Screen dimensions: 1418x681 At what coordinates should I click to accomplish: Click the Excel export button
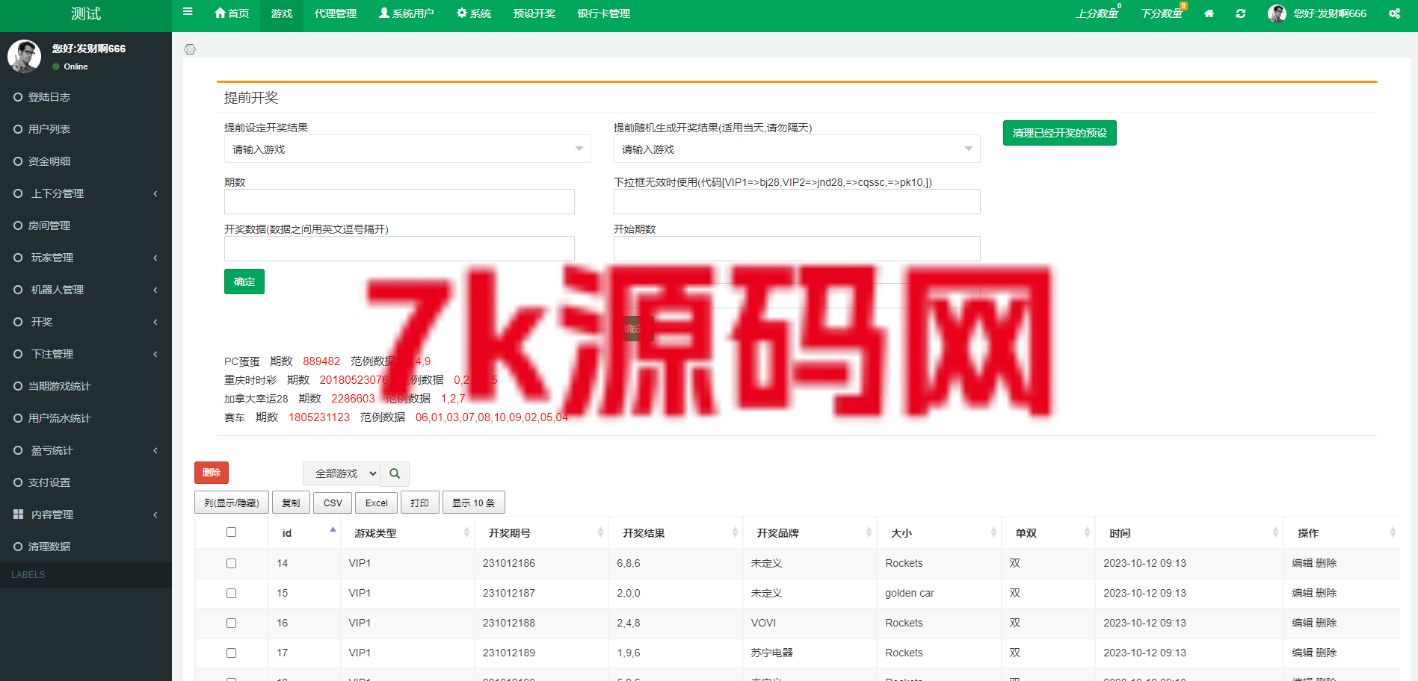[x=377, y=503]
